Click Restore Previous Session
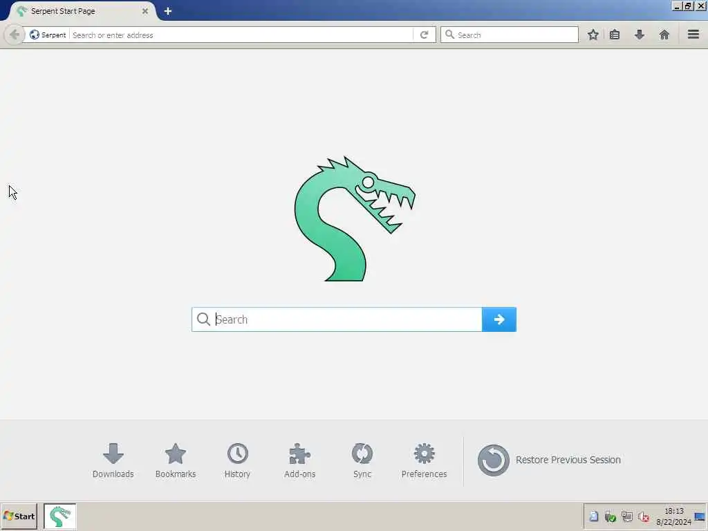 549,460
